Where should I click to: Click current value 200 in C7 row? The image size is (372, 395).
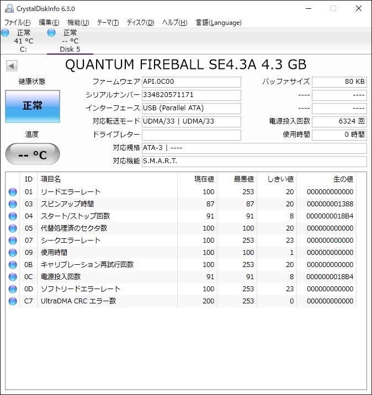click(x=209, y=301)
